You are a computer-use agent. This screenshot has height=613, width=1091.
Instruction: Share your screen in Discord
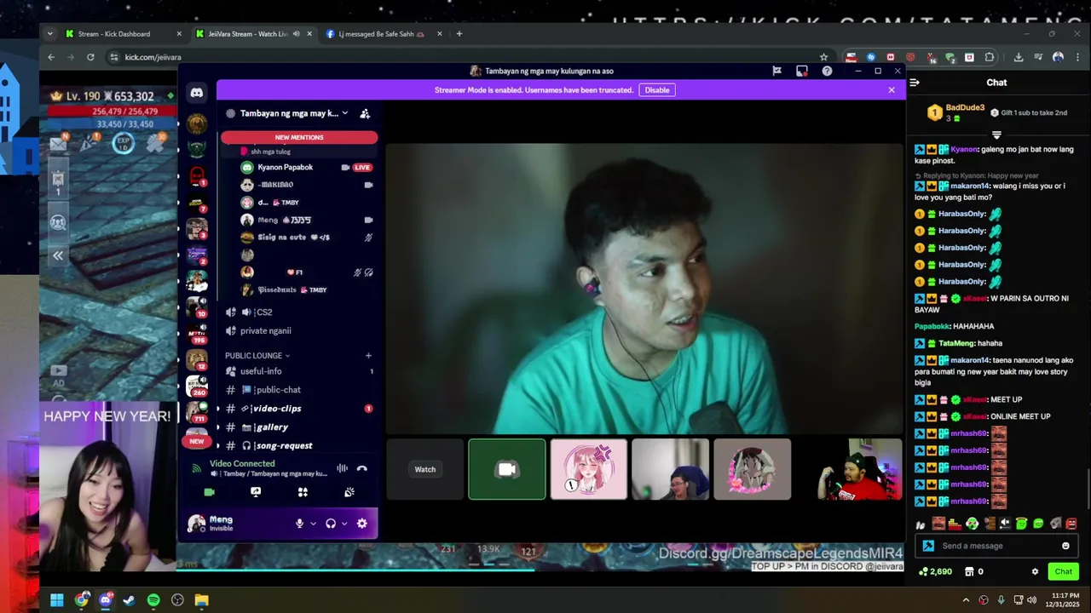click(256, 492)
